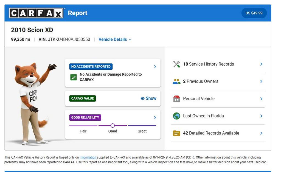Click green checkmark for No Accidents

pyautogui.click(x=74, y=77)
